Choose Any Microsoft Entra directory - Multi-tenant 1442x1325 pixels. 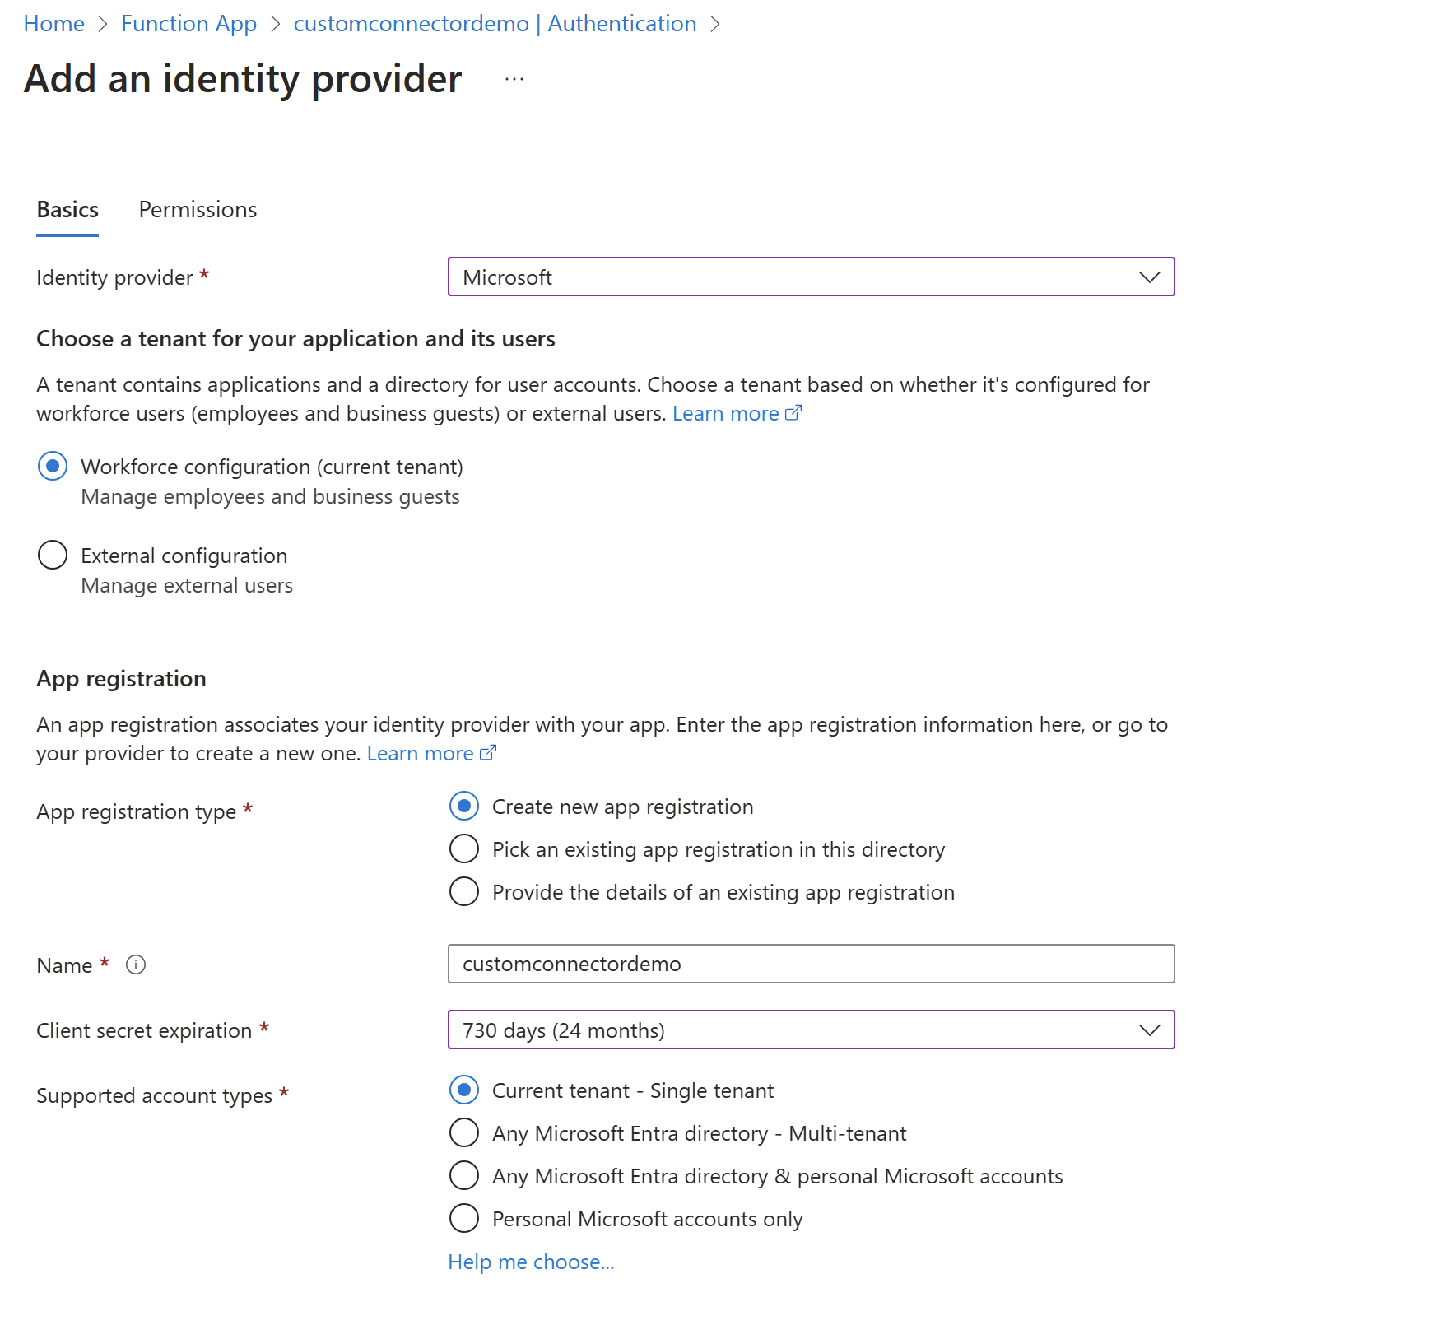click(464, 1132)
